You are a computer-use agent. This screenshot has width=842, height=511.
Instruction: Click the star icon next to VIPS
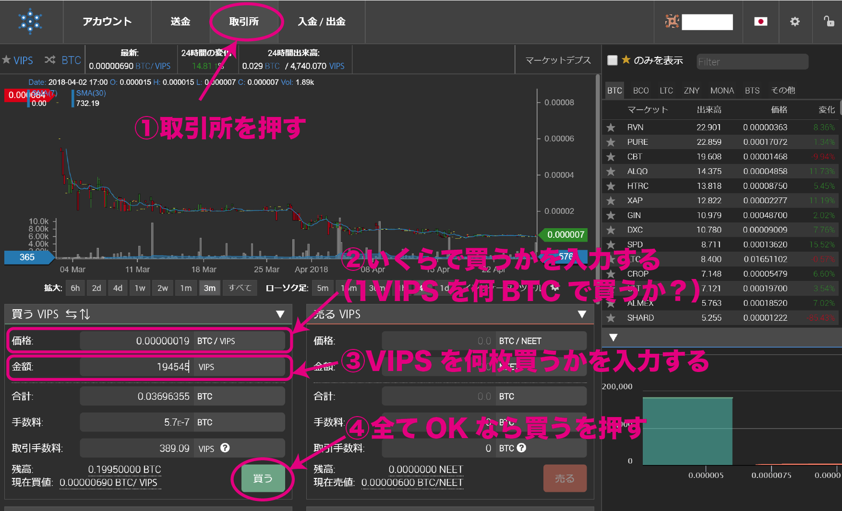pos(6,60)
